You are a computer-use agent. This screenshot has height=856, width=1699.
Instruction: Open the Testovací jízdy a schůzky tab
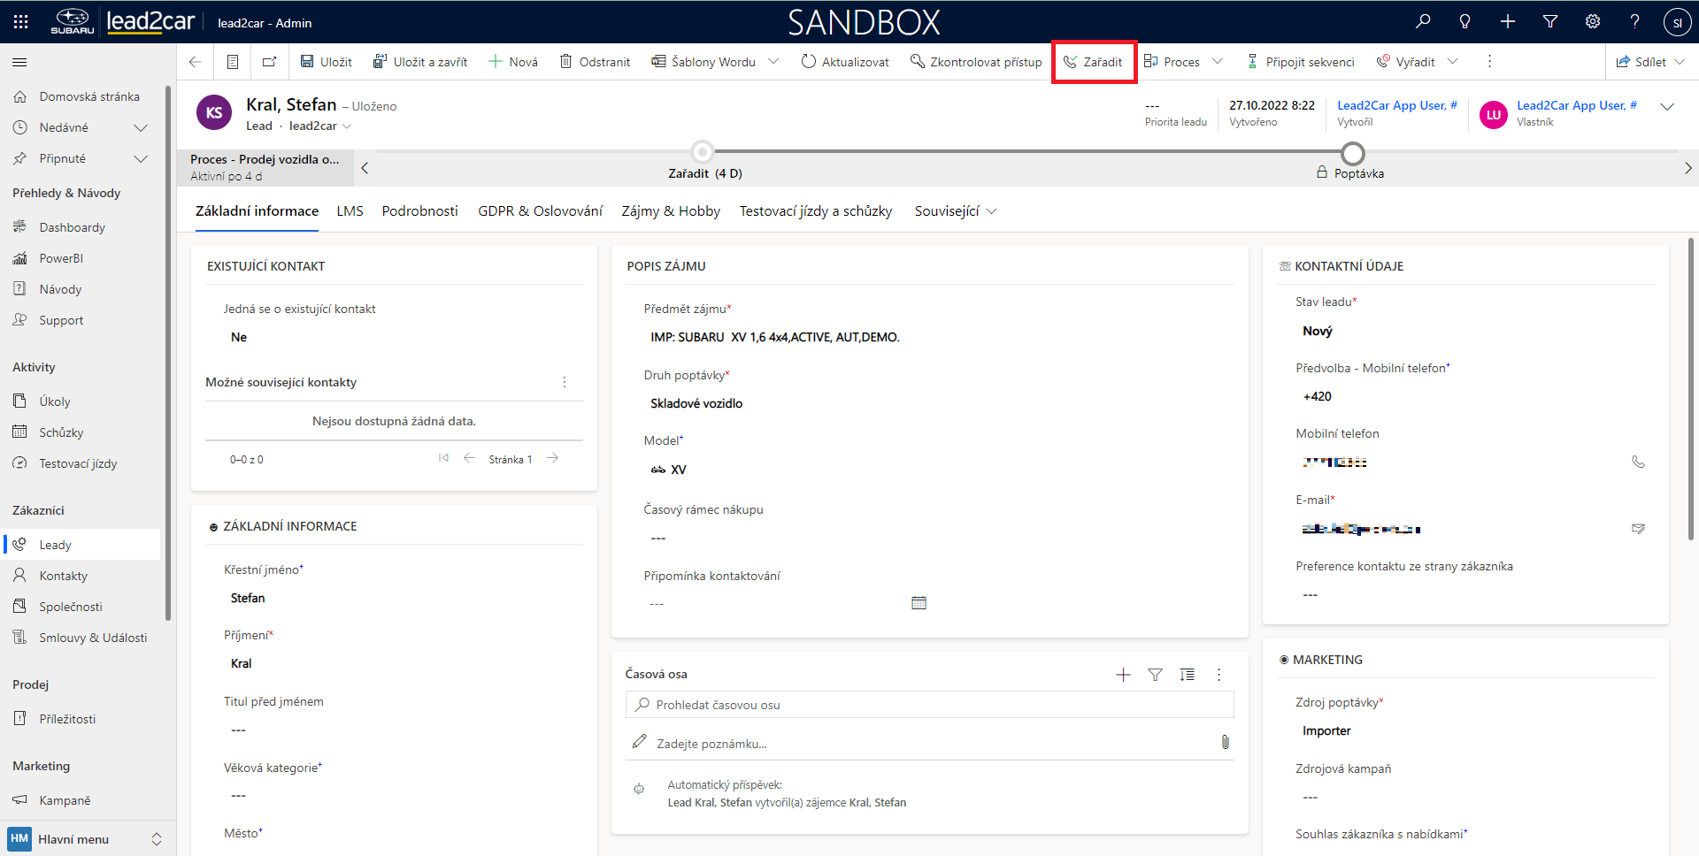815,211
